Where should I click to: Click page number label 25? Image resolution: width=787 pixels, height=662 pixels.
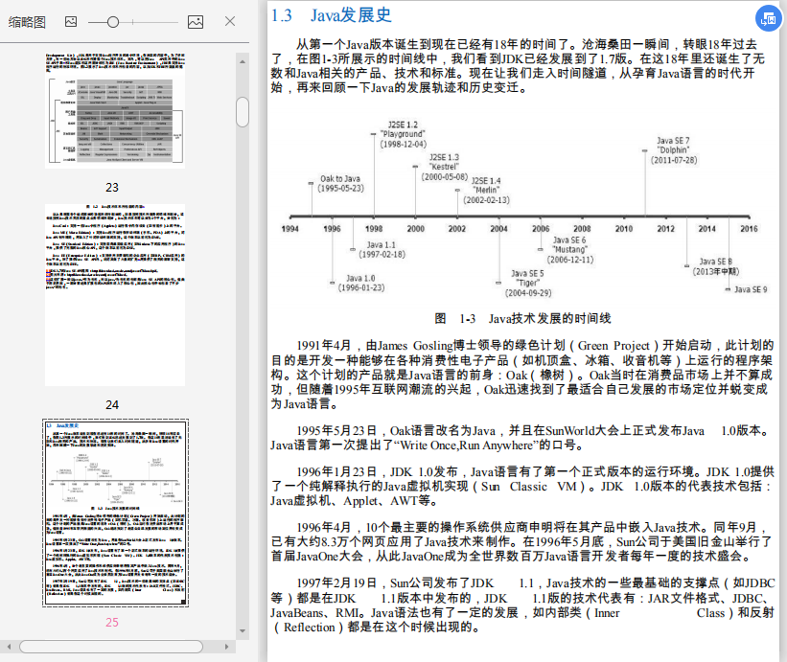coord(112,623)
